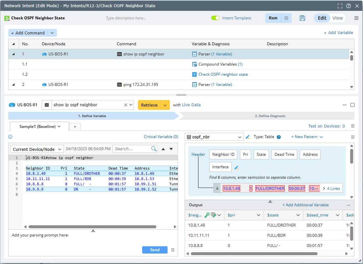Expand the Retrieve button dropdown arrow
The image size is (363, 264).
pyautogui.click(x=165, y=105)
